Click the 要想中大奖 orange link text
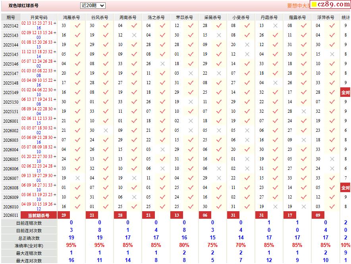This screenshot has height=264, width=351. tap(298, 6)
